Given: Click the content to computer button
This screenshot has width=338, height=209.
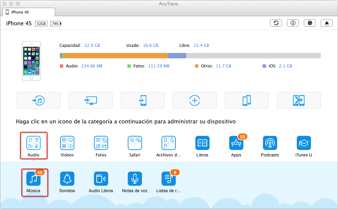Looking at the screenshot, I should [91, 100].
